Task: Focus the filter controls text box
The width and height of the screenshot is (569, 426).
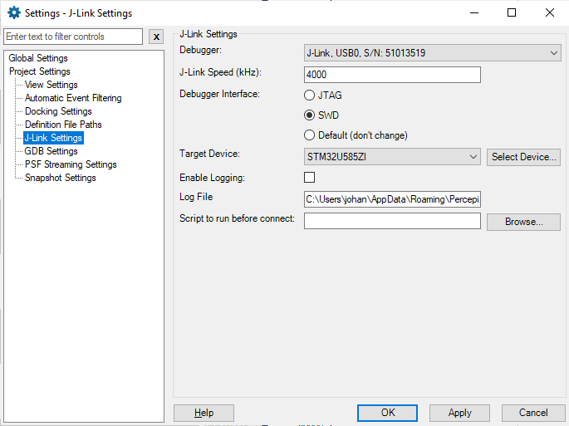Action: pos(73,37)
